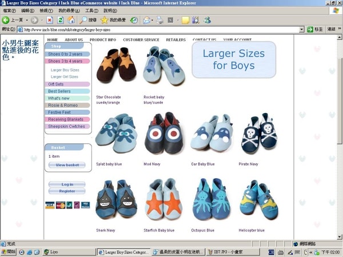
Task: Open CUSTOMER SERVICE navigation link
Action: [x=141, y=40]
